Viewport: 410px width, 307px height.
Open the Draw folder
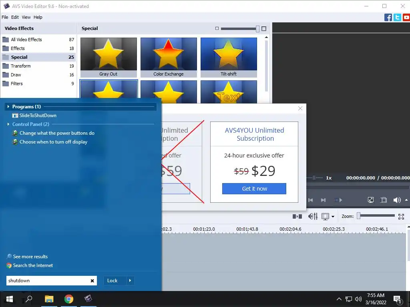[x=38, y=75]
